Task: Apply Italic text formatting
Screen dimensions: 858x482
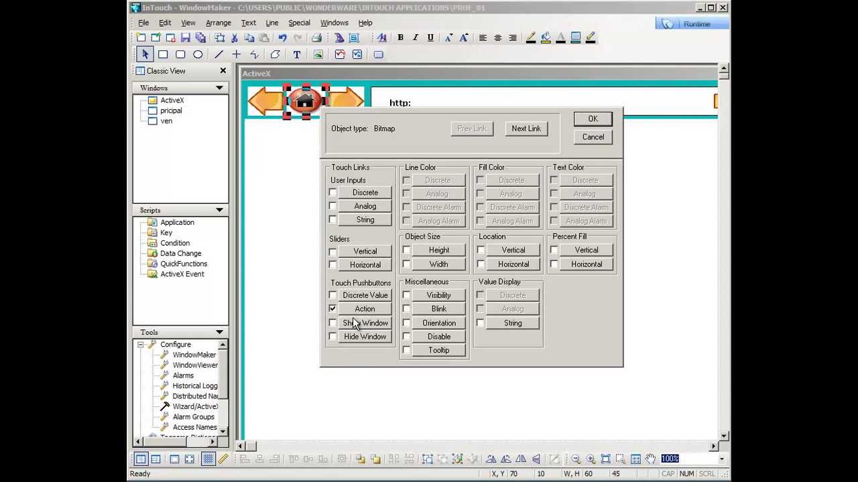Action: click(x=415, y=38)
